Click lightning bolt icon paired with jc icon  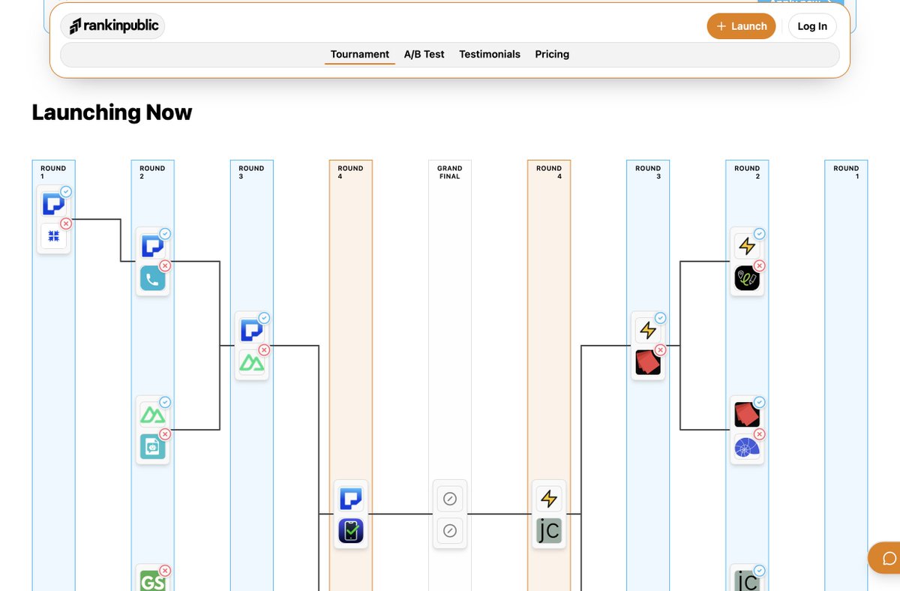(x=549, y=499)
